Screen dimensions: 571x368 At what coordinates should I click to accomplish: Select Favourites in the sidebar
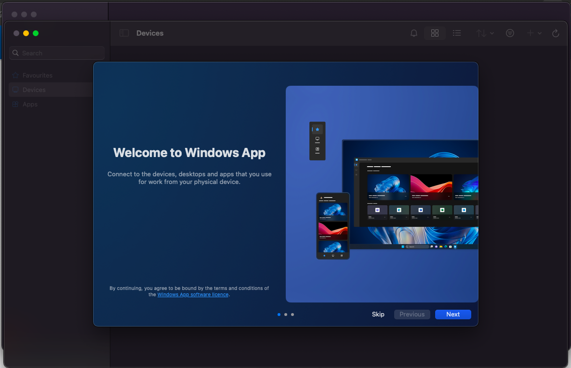[37, 75]
